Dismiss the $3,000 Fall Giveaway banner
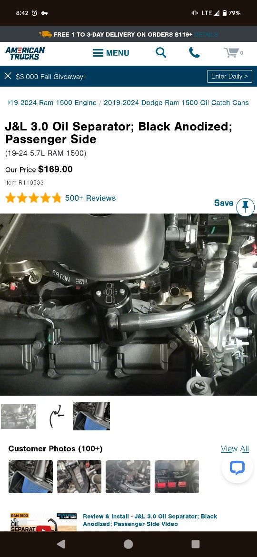Screen dimensions: 257x557 click(x=8, y=76)
